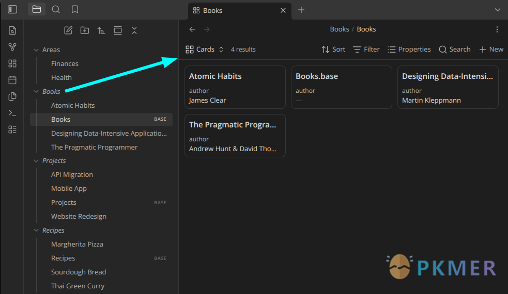Viewport: 508px width, 294px height.
Task: Collapse the Areas folder
Action: pos(36,50)
